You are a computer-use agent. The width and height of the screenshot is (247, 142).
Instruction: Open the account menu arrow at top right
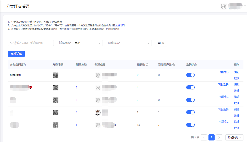(x=245, y=6)
